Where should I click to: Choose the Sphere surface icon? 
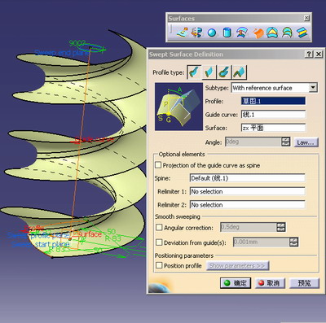tap(212, 33)
